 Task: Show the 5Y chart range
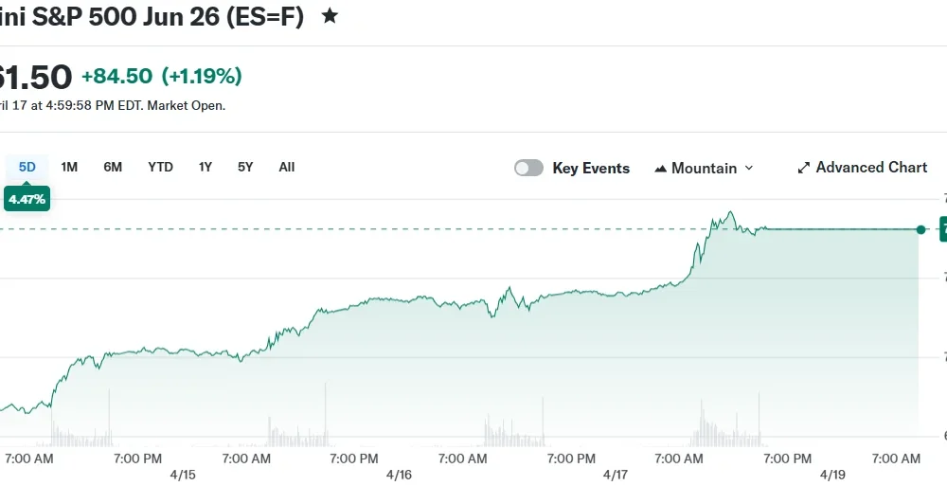(245, 167)
